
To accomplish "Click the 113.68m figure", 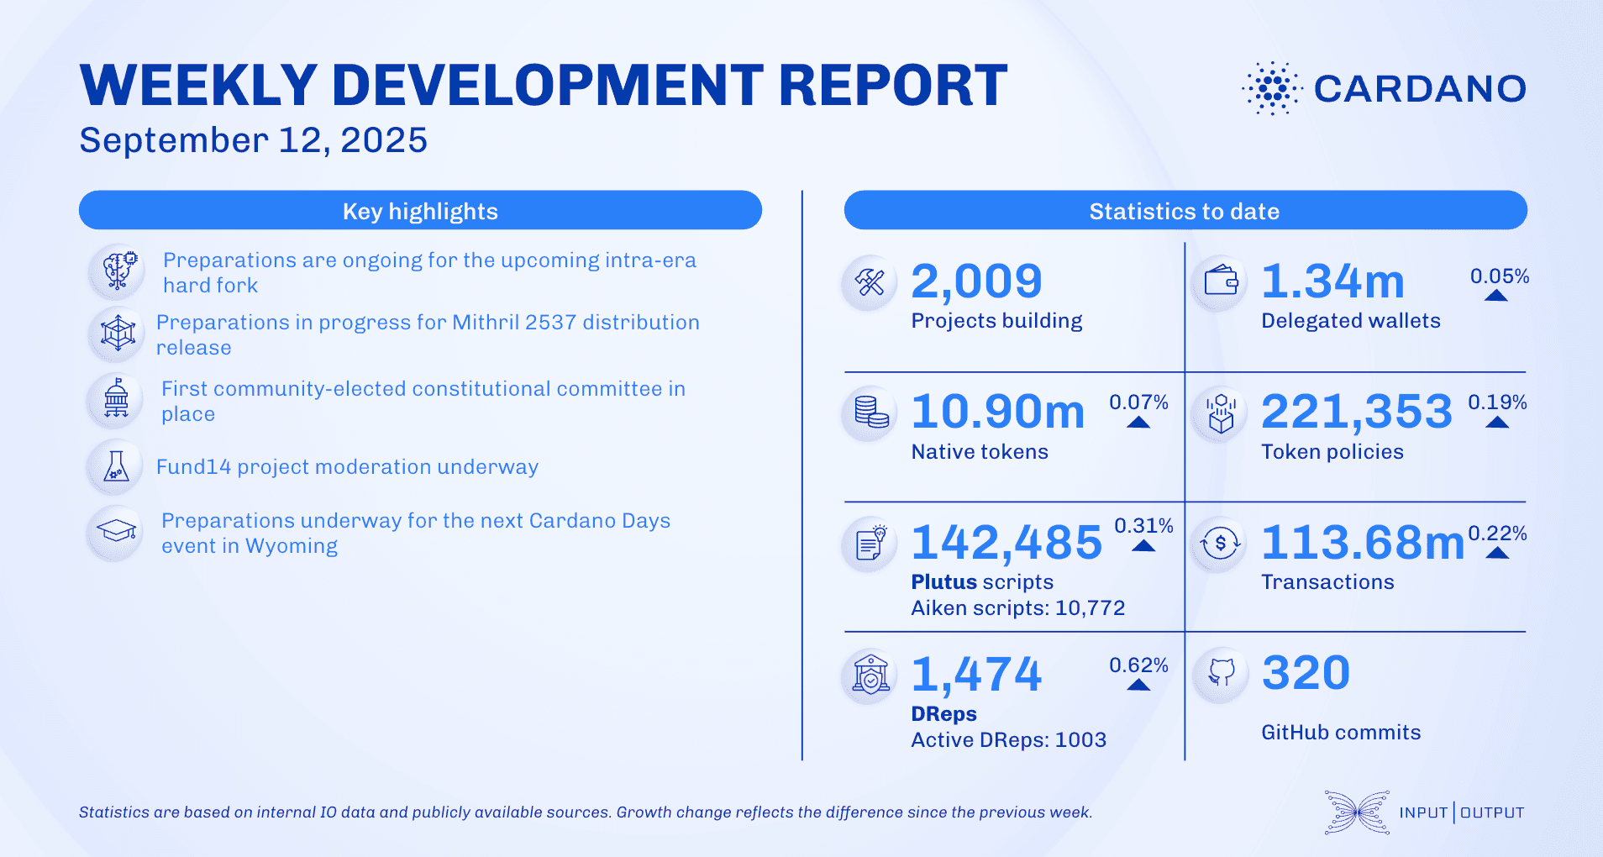I will click(1363, 543).
